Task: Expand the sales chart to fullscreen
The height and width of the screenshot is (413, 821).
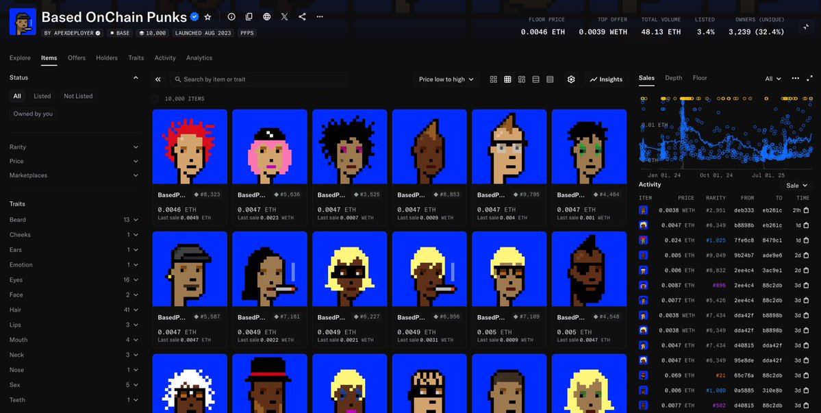Action: pos(810,78)
